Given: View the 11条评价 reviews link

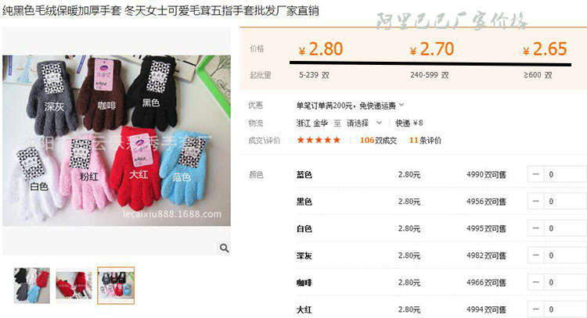Looking at the screenshot, I should [x=425, y=140].
